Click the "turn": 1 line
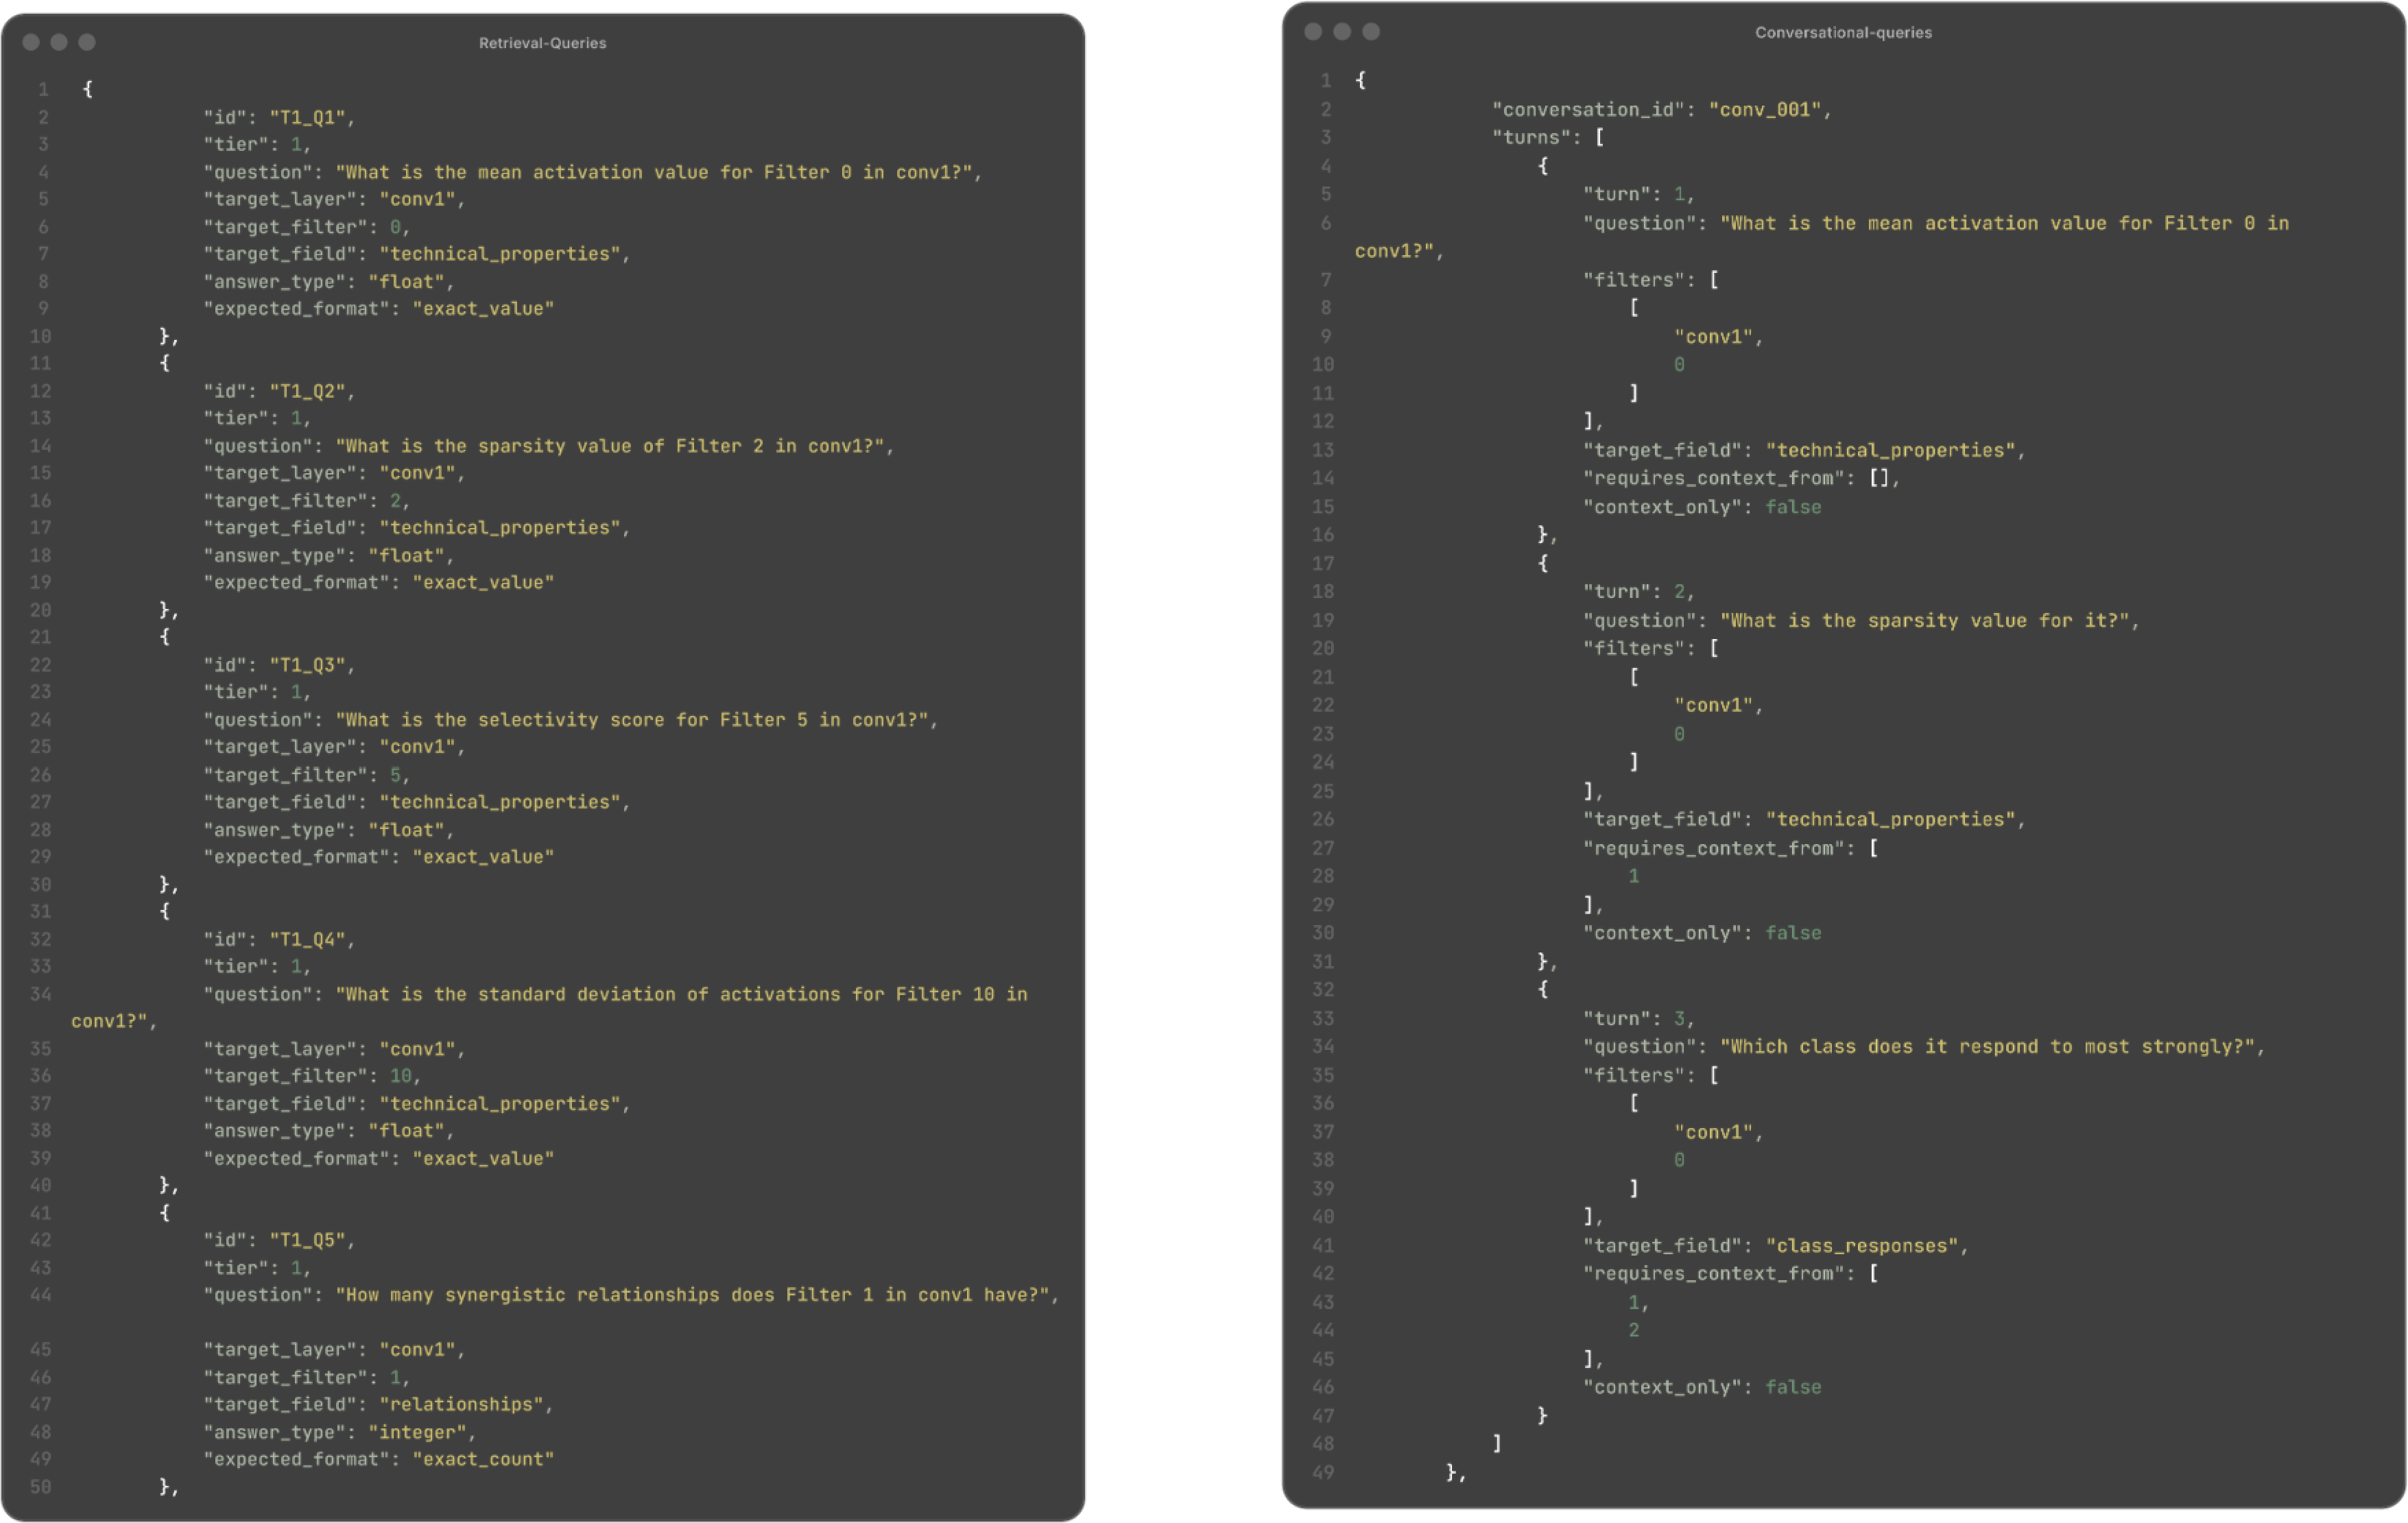The image size is (2408, 1523). 1639,194
